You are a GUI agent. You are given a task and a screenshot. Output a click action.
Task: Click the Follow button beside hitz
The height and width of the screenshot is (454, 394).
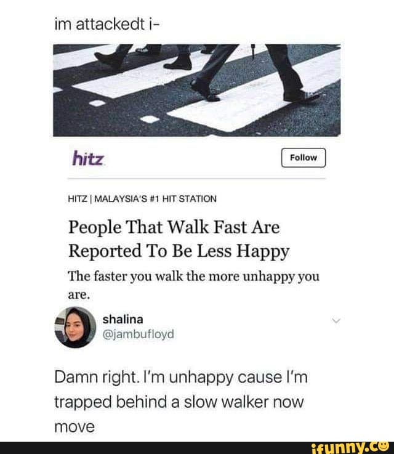(303, 158)
